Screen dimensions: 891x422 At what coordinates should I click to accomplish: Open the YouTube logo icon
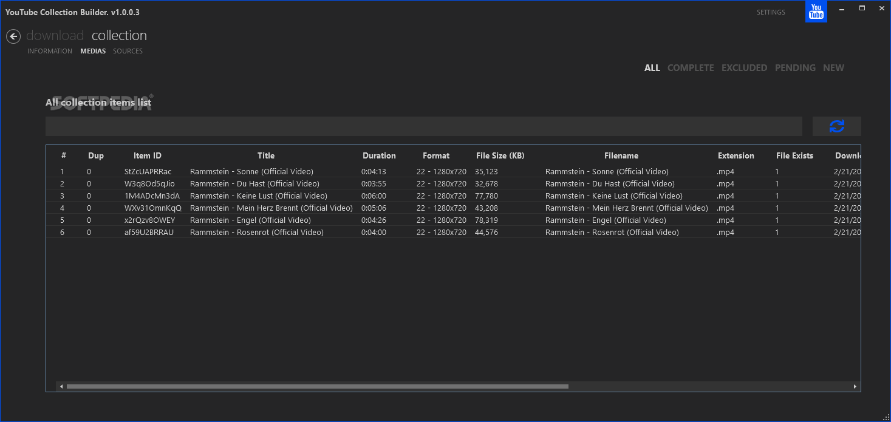point(816,12)
